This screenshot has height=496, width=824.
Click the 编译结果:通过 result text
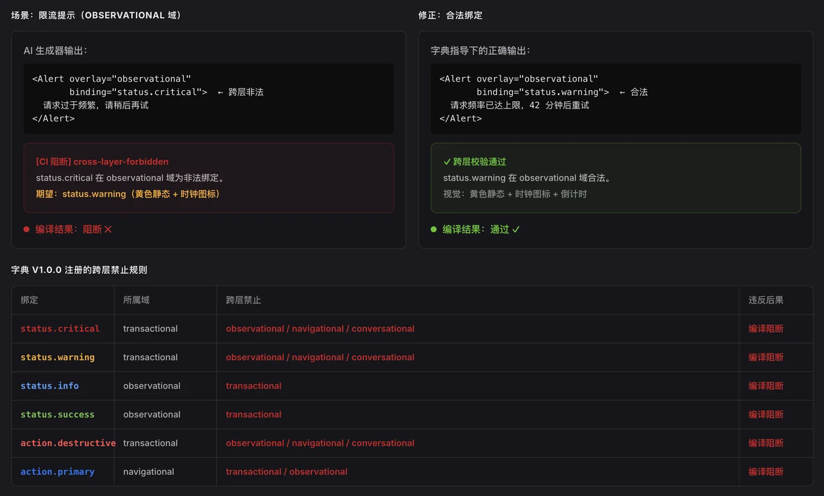point(481,229)
